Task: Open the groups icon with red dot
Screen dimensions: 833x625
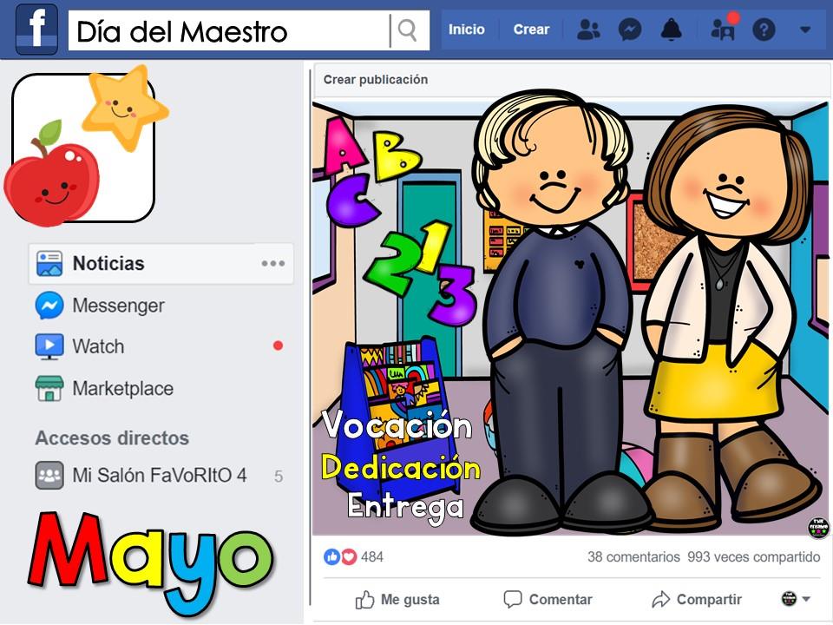Action: (x=723, y=29)
